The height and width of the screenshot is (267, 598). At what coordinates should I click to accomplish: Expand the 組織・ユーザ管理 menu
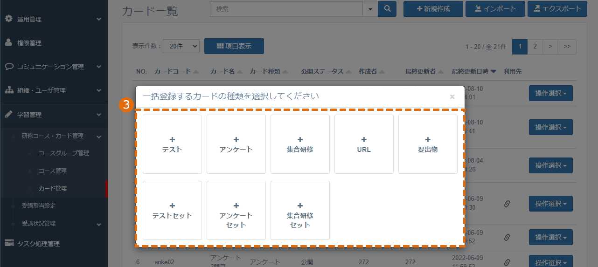[x=54, y=90]
